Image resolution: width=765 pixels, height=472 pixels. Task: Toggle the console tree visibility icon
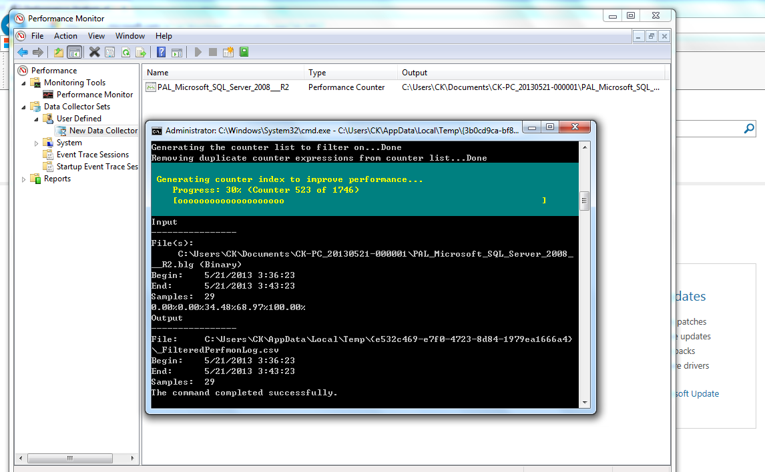(74, 52)
